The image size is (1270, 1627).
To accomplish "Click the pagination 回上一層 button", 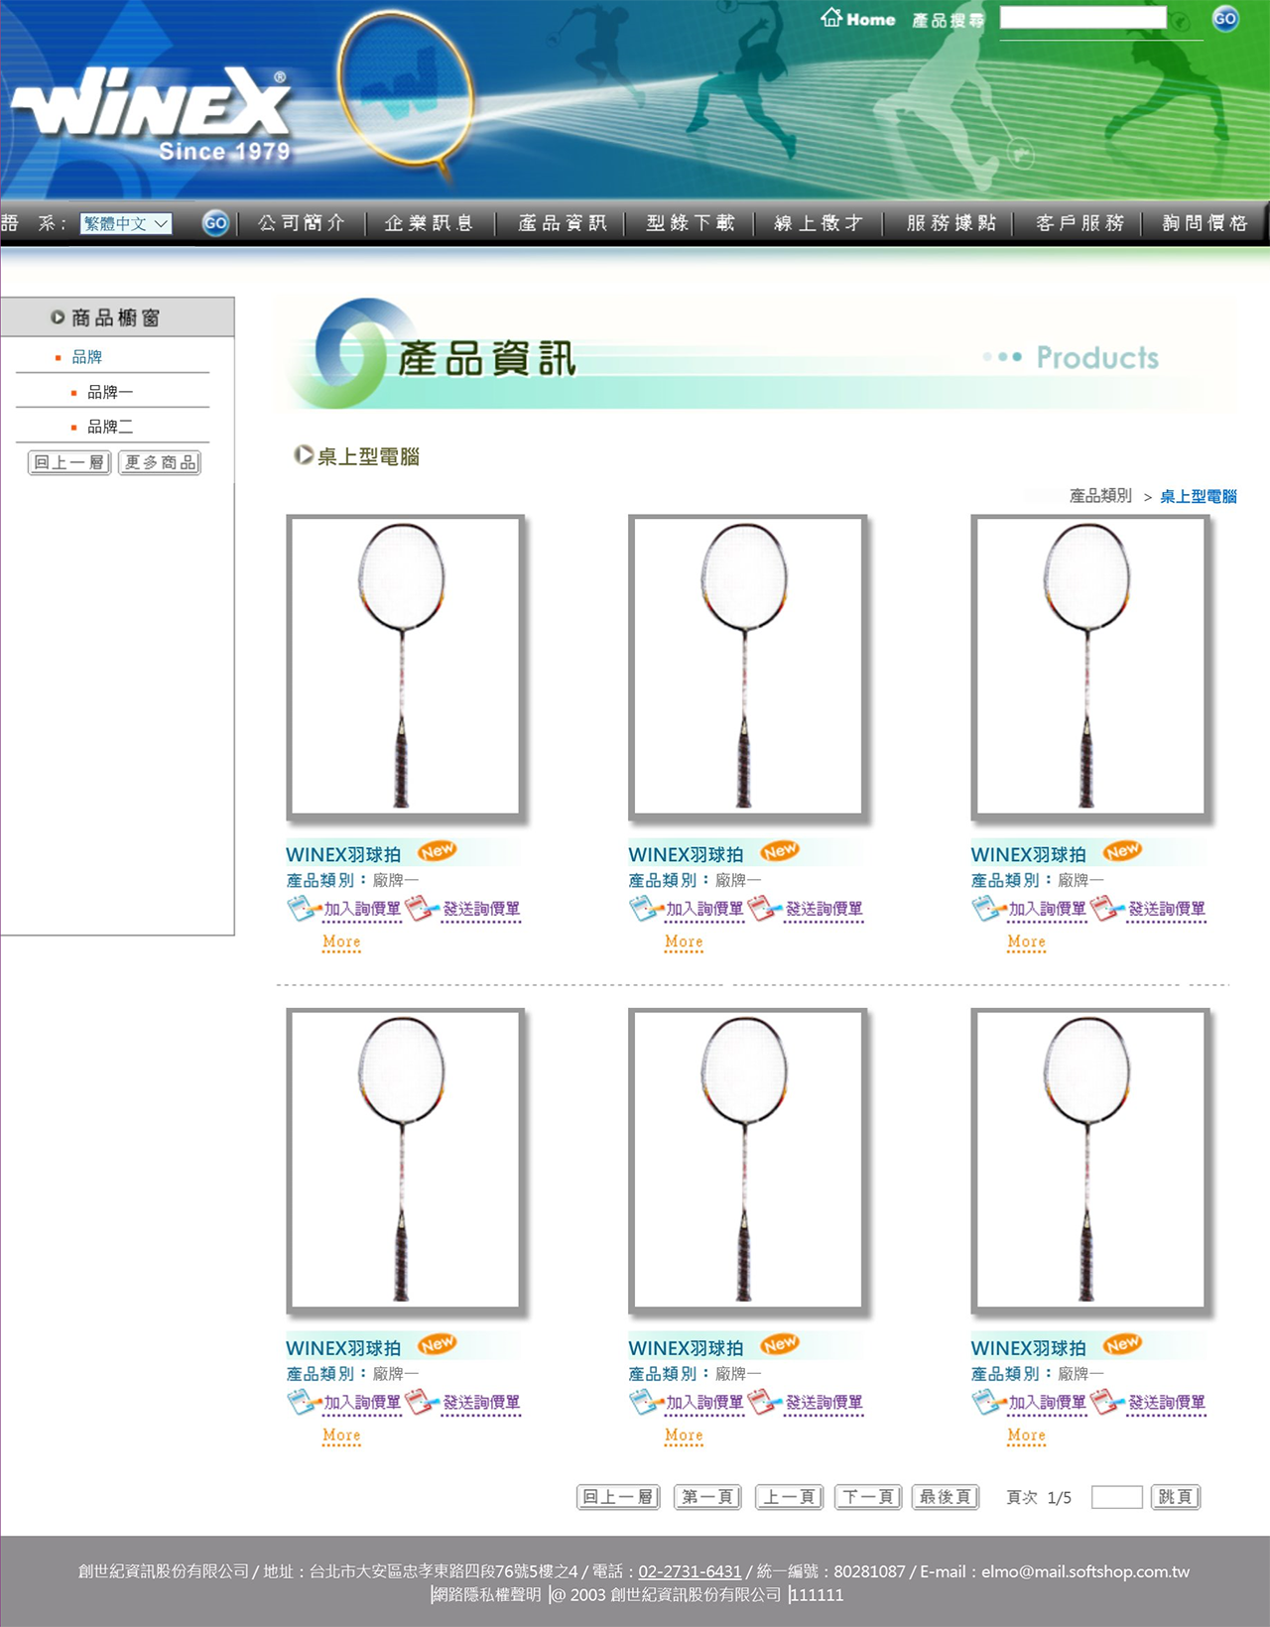I will [x=618, y=1497].
